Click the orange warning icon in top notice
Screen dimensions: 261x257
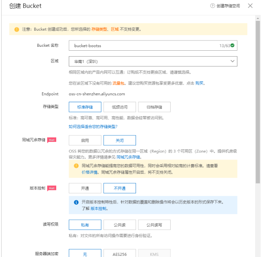pos(17,29)
